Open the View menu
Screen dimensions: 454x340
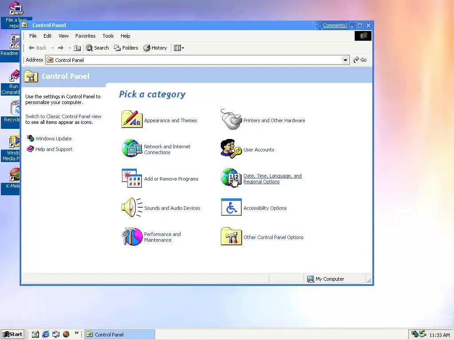pyautogui.click(x=63, y=36)
